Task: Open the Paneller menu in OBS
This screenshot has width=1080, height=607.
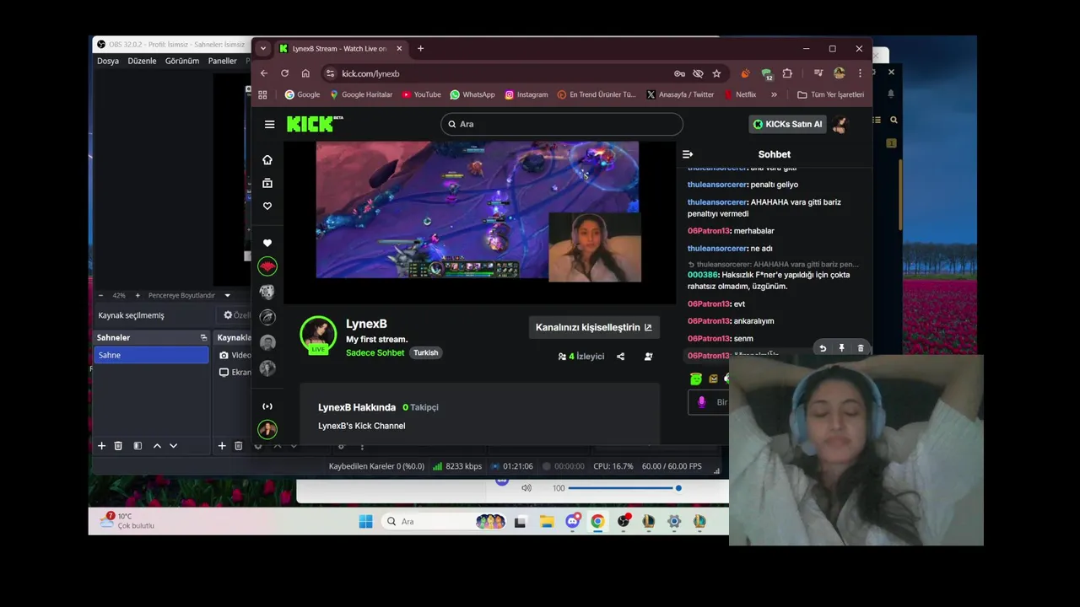Action: coord(223,61)
